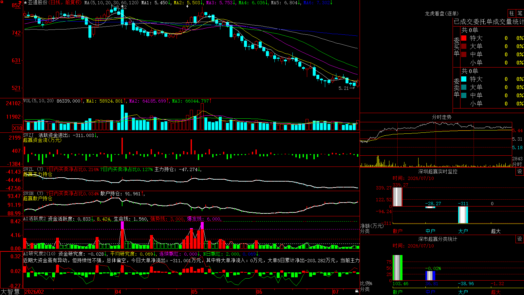Viewport: 524px width, 295px height.
Task: Click the AI研究度2(10) indicator label
Action: [x=40, y=254]
